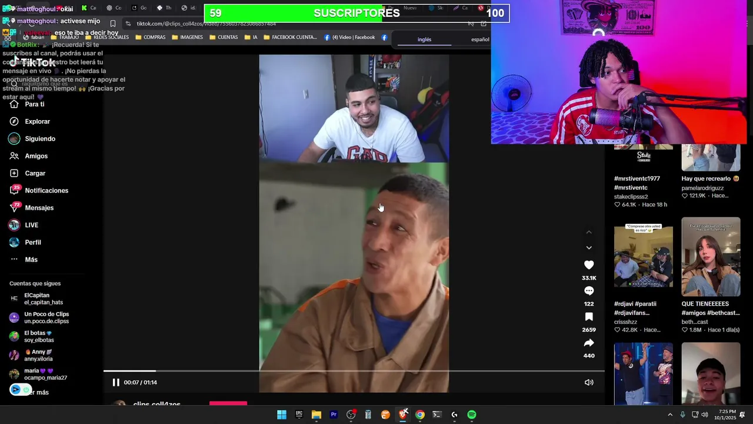Open the Windows Start menu
The image size is (753, 424).
[x=282, y=415]
